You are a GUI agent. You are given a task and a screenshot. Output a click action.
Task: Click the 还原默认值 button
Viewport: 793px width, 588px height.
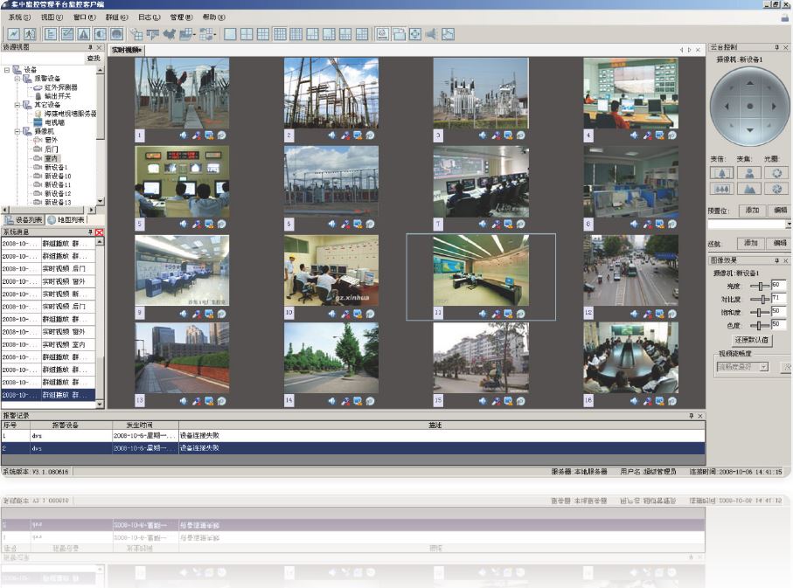point(750,340)
